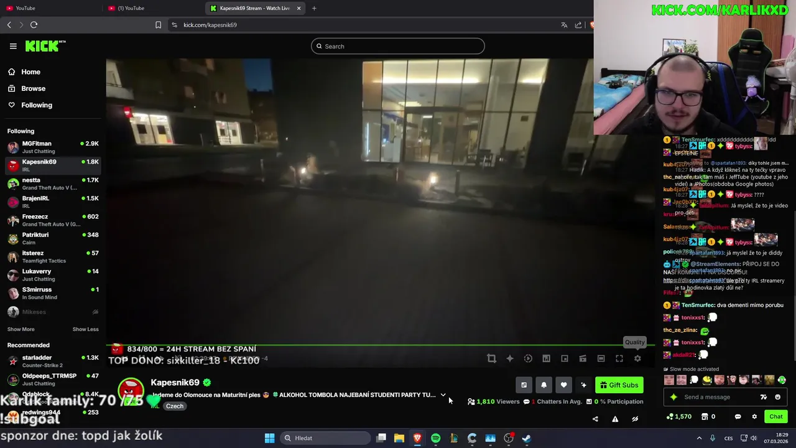Show hidden system tray icons chevron
Viewport: 796px width, 448px height.
tap(699, 438)
